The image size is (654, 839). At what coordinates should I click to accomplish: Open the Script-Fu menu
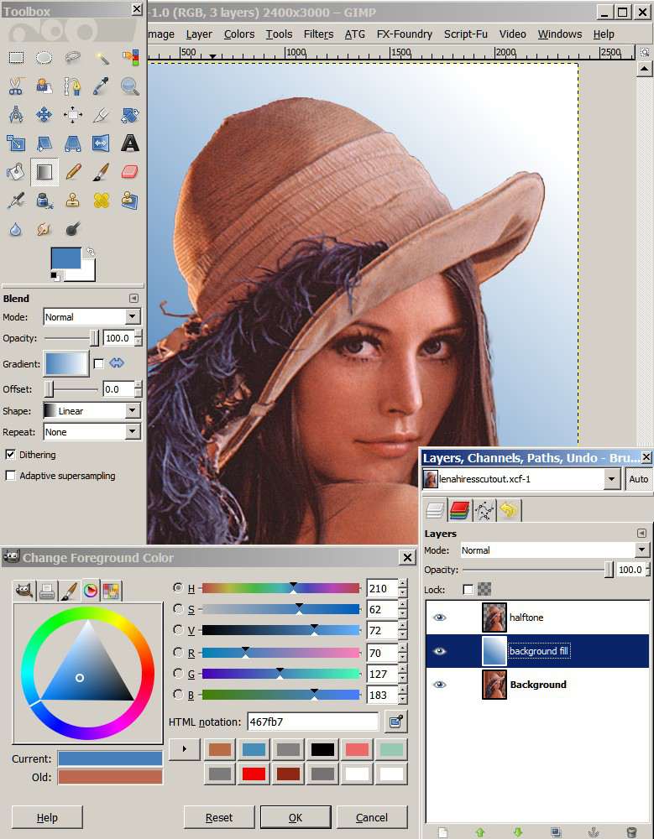click(x=465, y=34)
